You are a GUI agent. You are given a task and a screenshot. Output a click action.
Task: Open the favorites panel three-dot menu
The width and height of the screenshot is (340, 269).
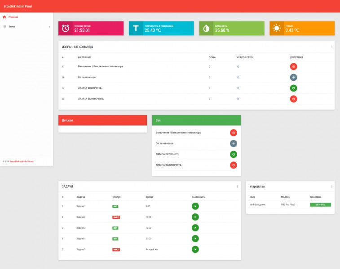pos(331,46)
